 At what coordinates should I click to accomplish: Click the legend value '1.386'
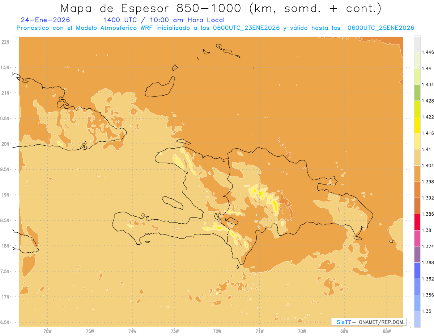[x=427, y=214]
